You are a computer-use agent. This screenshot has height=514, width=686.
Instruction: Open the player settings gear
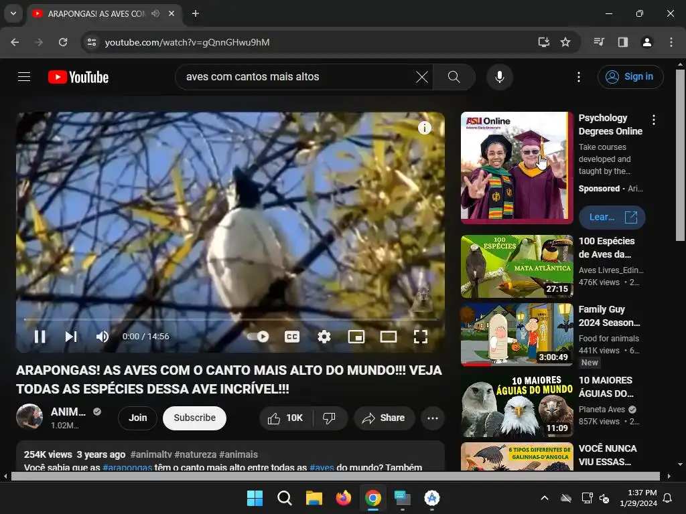pyautogui.click(x=324, y=337)
